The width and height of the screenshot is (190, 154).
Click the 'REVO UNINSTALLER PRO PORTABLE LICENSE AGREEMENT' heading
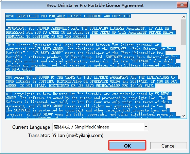tap(68, 16)
